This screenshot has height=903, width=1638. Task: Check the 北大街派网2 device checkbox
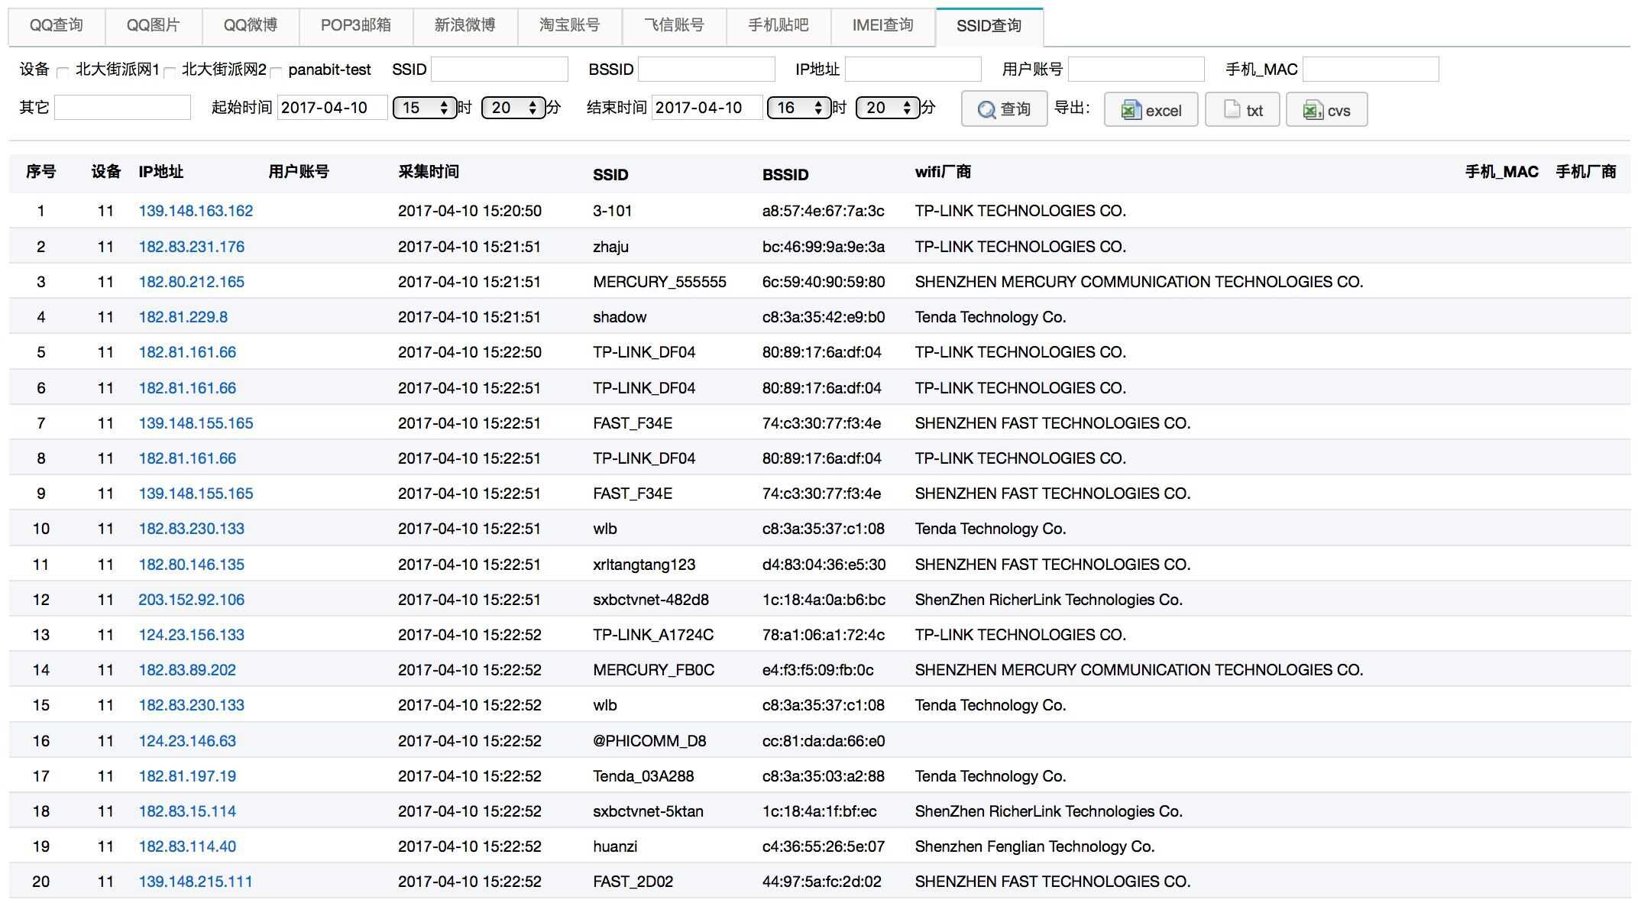coord(170,72)
